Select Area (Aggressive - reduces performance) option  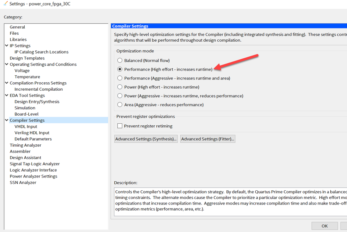(120, 105)
